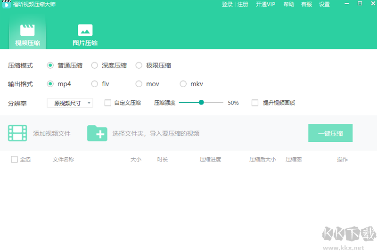Open the 设置 menu
This screenshot has width=377, height=251.
pos(324,4)
